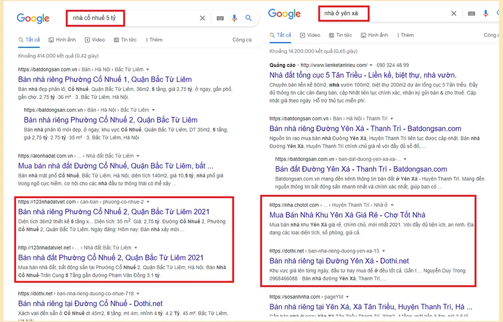The image size is (503, 322).
Task: Expand arrow beside lienketantrieu.com ad URL
Action: click(x=371, y=65)
